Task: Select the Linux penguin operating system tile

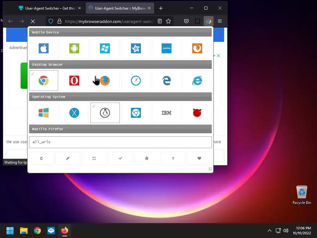Action: [x=105, y=113]
